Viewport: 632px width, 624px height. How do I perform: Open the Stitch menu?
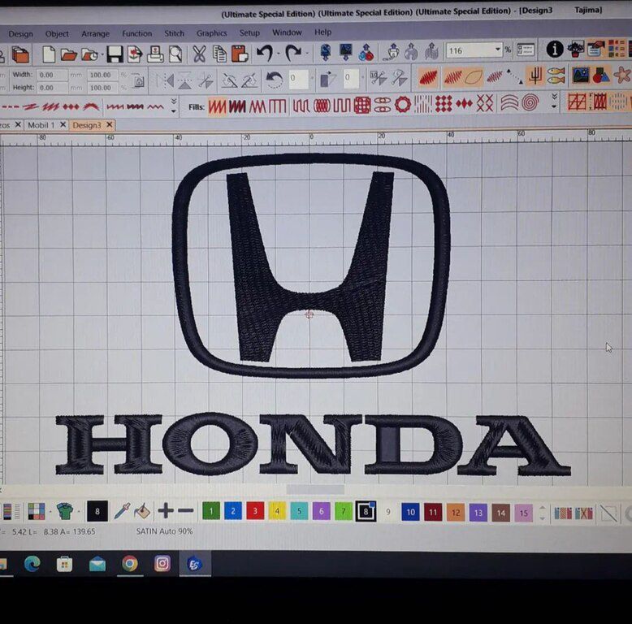[x=174, y=33]
